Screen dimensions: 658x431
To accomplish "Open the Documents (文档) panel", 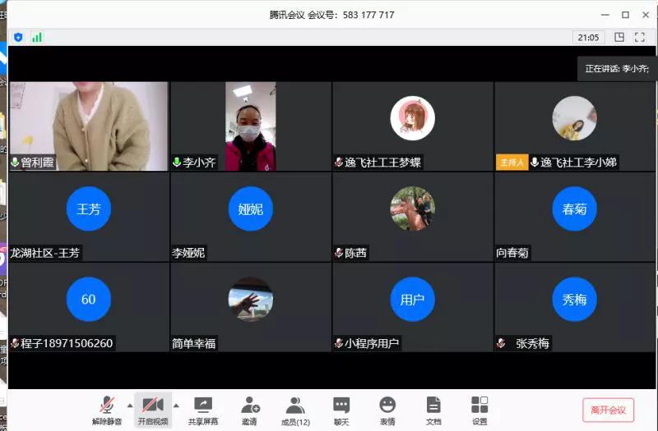I will click(x=433, y=409).
